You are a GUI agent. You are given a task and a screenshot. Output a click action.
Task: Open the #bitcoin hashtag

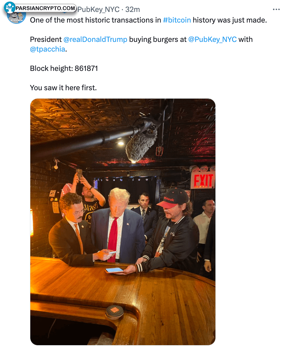(177, 20)
